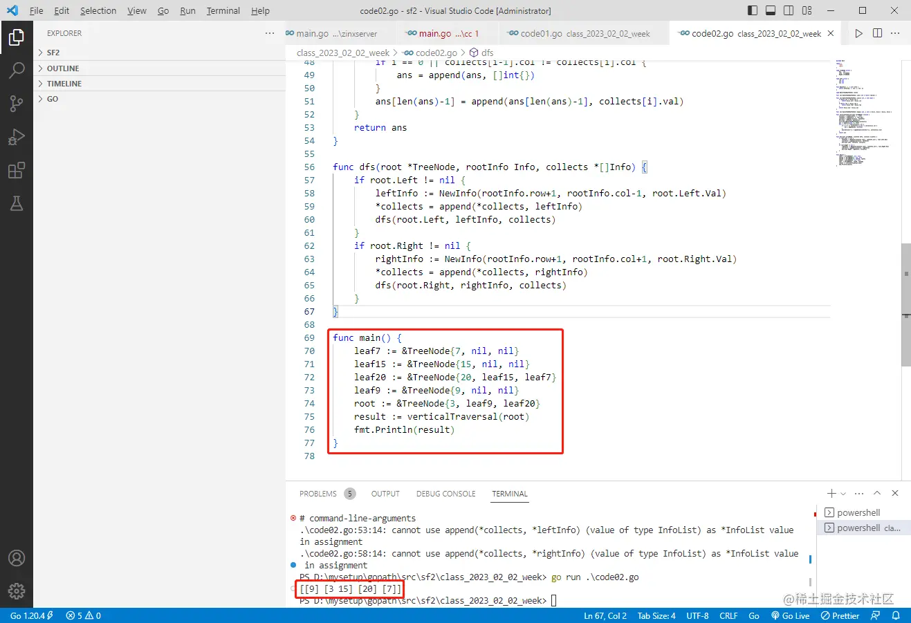
Task: Select the TERMINAL panel tab
Action: pyautogui.click(x=510, y=494)
